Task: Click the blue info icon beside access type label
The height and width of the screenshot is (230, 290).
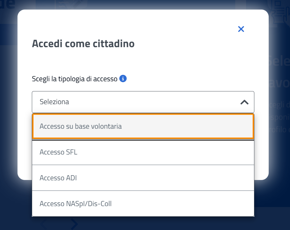Action: tap(123, 79)
